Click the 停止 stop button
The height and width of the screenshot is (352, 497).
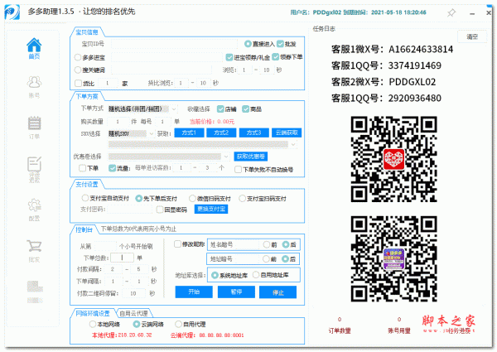pos(278,292)
